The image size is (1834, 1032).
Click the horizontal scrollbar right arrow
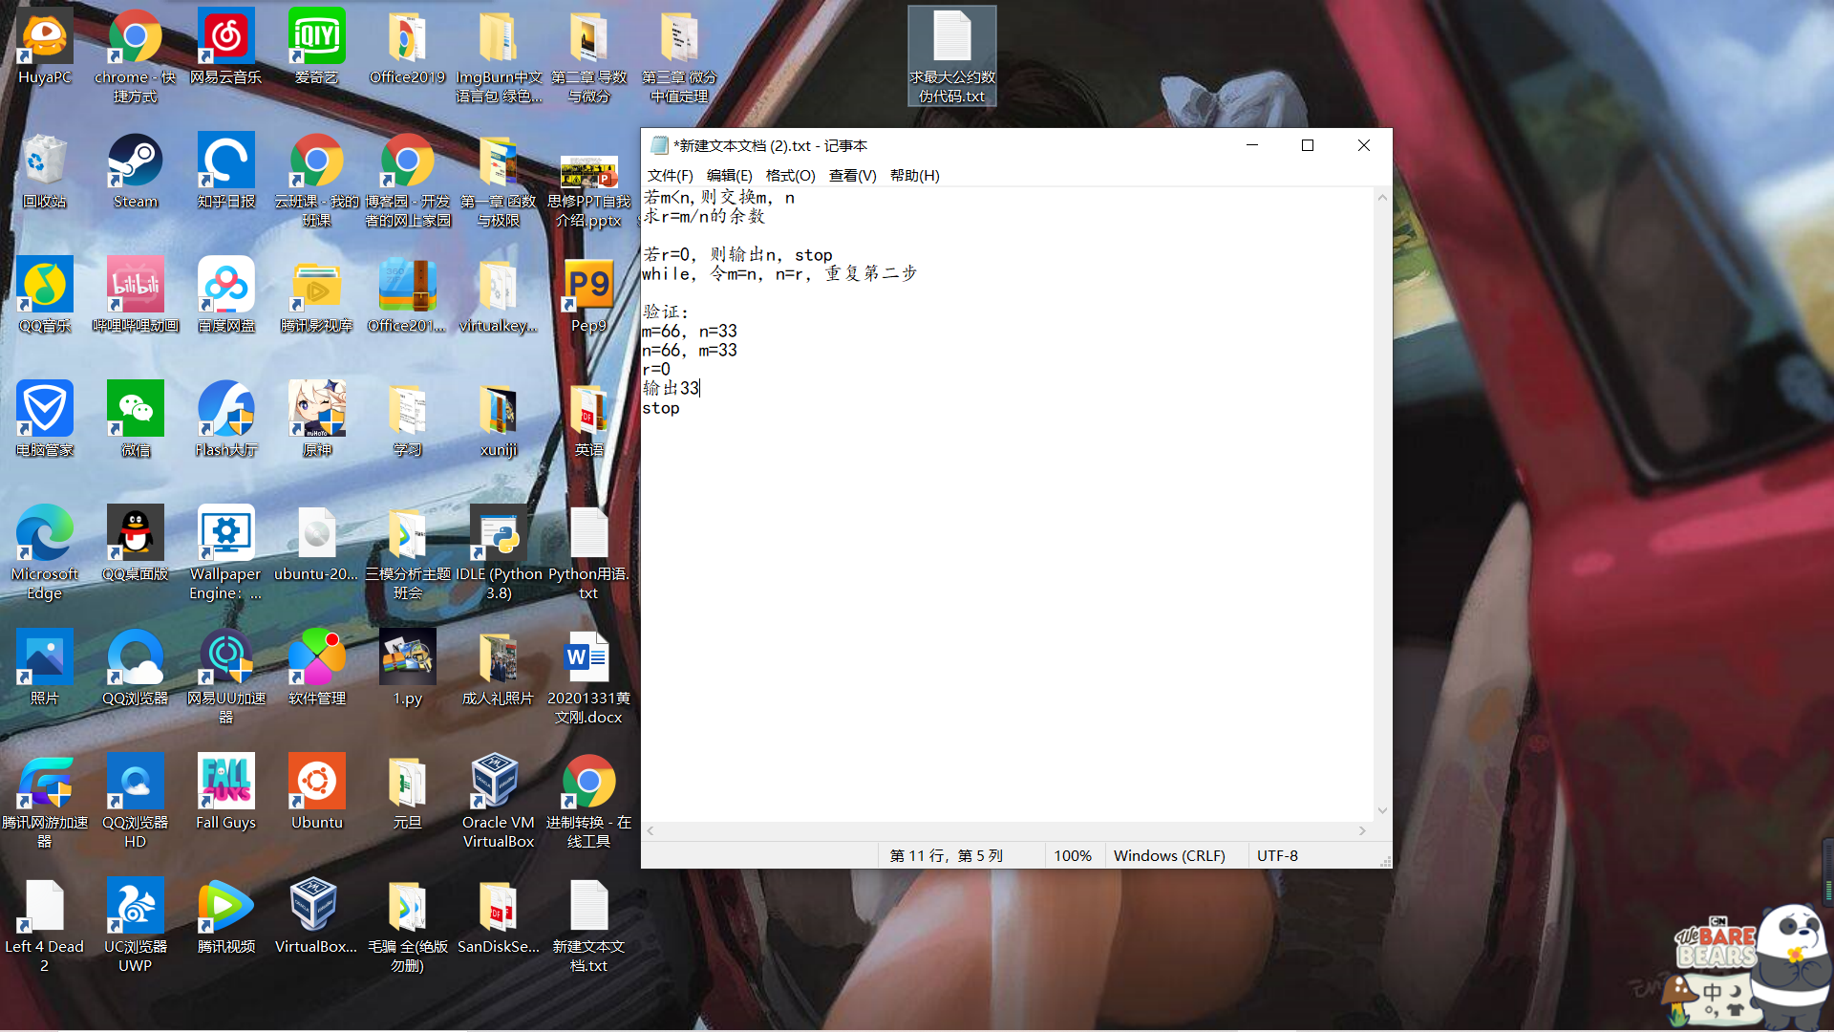[x=1362, y=831]
